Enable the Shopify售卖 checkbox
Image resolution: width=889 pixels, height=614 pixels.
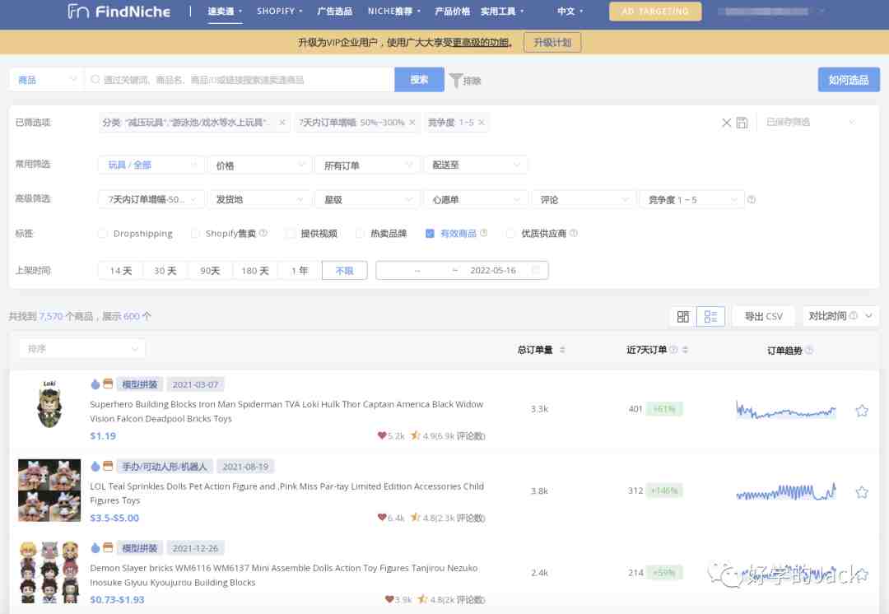coord(195,234)
